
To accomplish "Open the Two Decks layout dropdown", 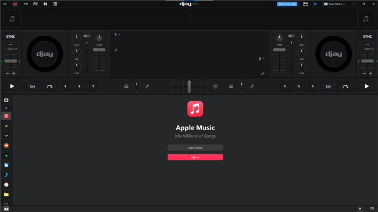I will [x=334, y=4].
